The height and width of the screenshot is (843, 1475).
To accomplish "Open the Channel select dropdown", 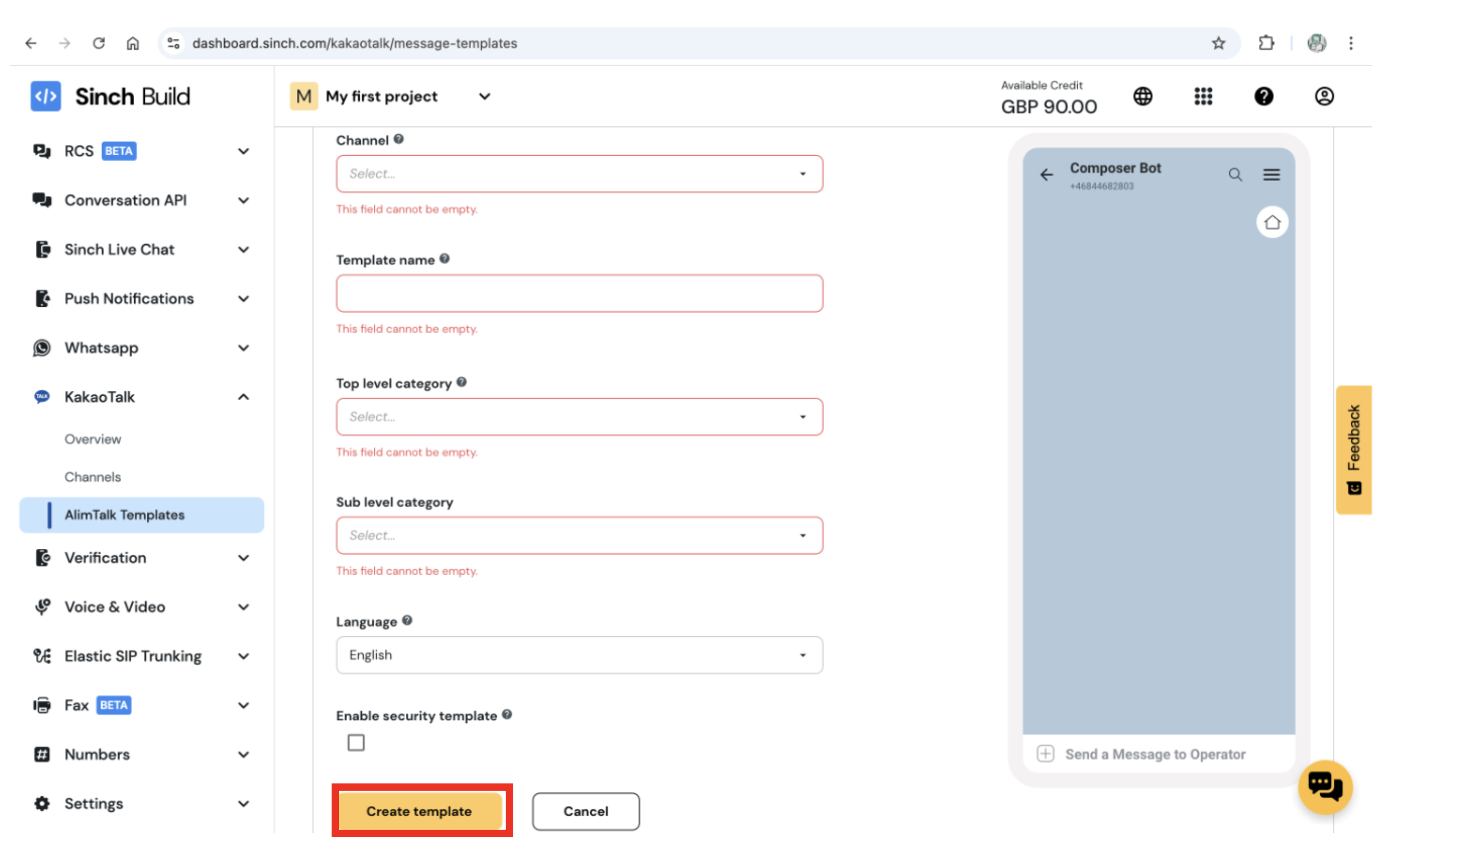I will [579, 173].
